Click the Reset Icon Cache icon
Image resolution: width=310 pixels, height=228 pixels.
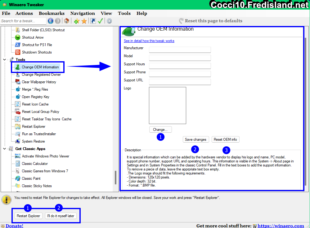click(18, 104)
